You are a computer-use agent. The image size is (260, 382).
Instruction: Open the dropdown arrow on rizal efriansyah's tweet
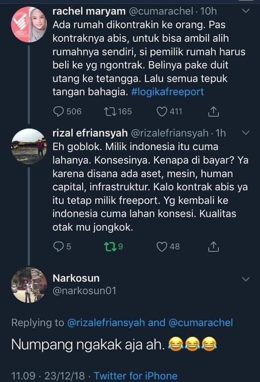click(x=245, y=133)
